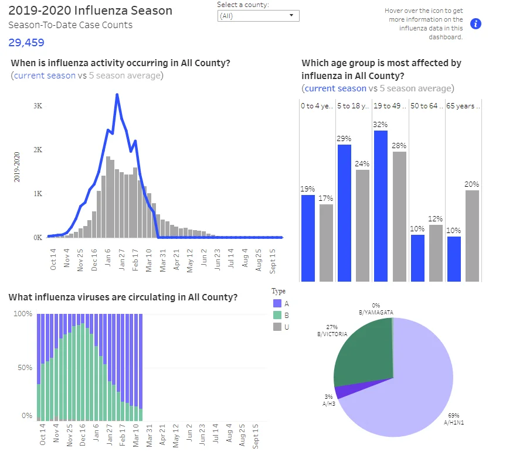Click the last stacked virus bar near Mar 10
The height and width of the screenshot is (462, 506).
[141, 367]
